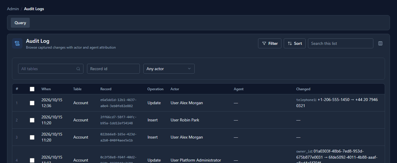The height and width of the screenshot is (163, 397).
Task: Click User Platform Administrator actor cell
Action: pyautogui.click(x=196, y=160)
